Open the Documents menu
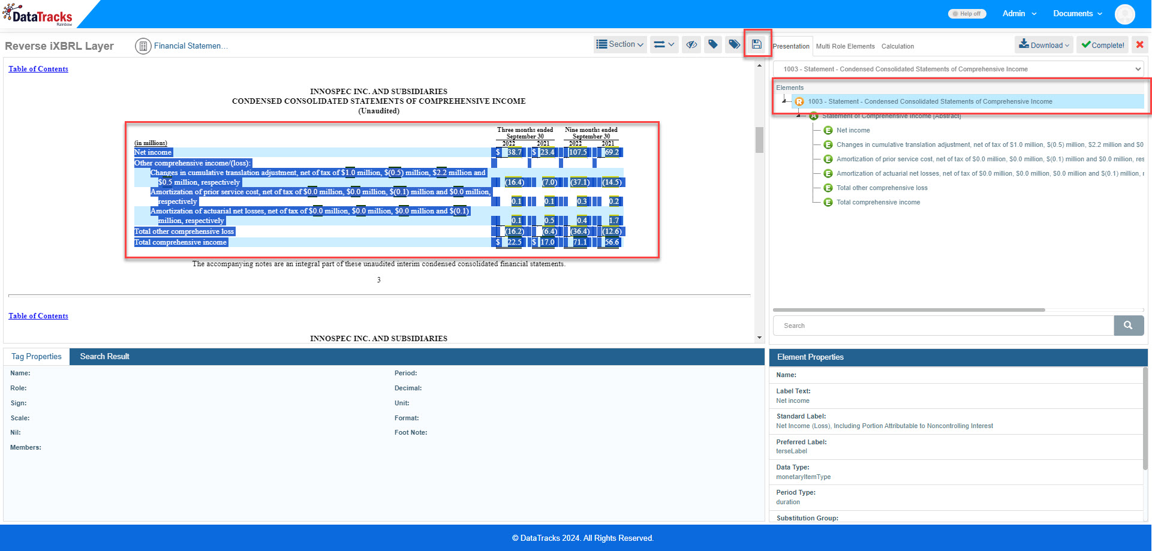 [x=1077, y=13]
